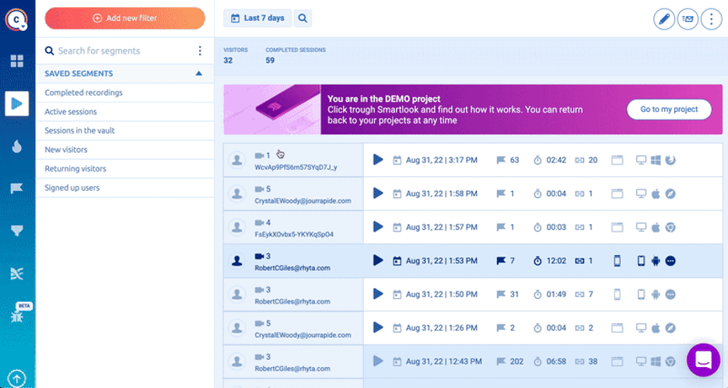
Task: Open segments options three-dot menu
Action: coord(200,50)
